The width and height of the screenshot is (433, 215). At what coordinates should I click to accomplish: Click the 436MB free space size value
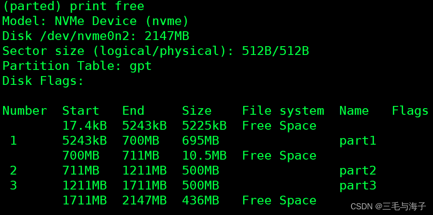click(x=200, y=200)
